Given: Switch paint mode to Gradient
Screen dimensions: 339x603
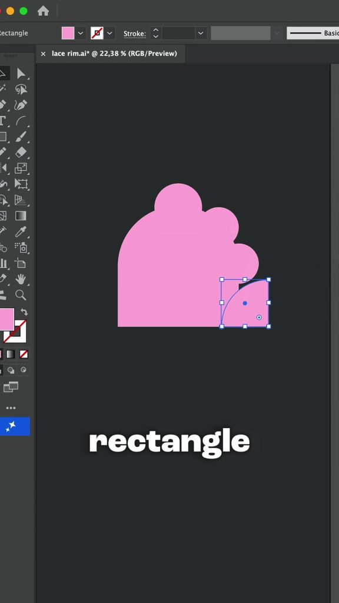Looking at the screenshot, I should 11,354.
